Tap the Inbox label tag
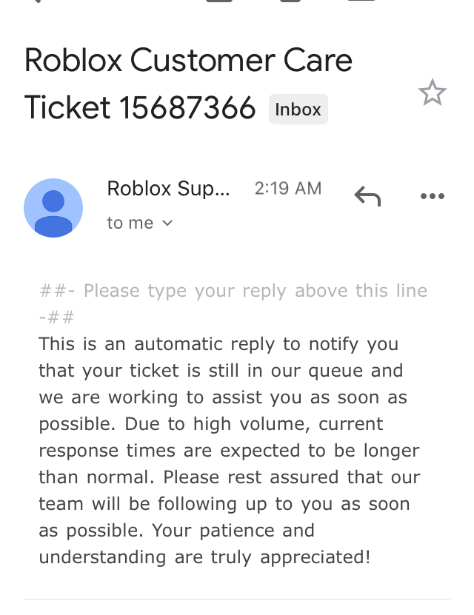 pyautogui.click(x=298, y=110)
